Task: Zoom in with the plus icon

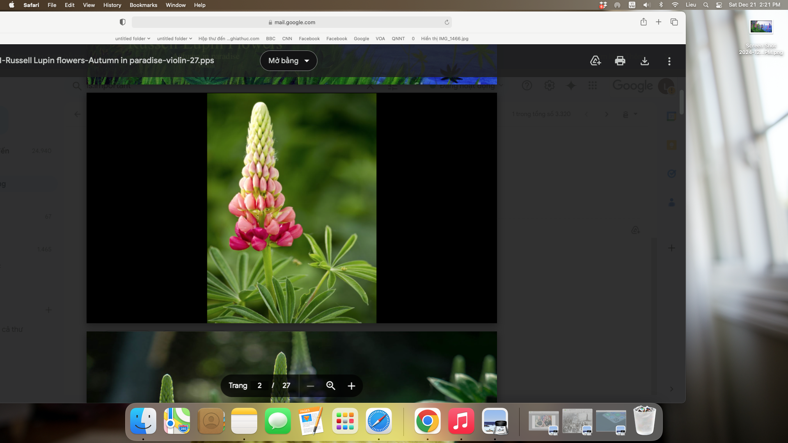Action: [351, 386]
